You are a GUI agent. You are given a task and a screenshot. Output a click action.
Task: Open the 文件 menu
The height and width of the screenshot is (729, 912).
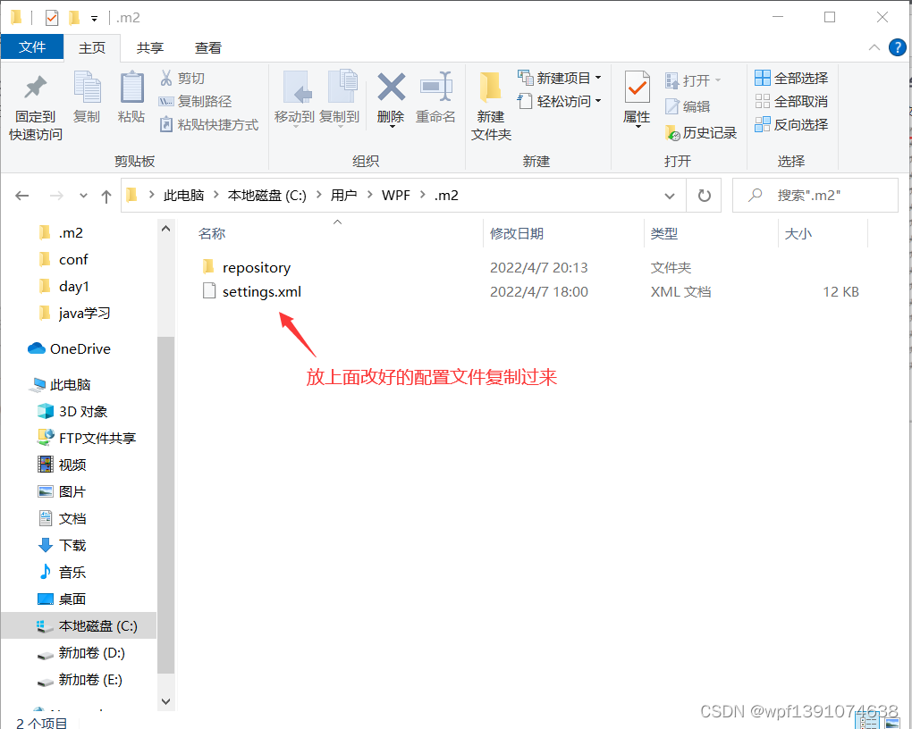pos(32,47)
